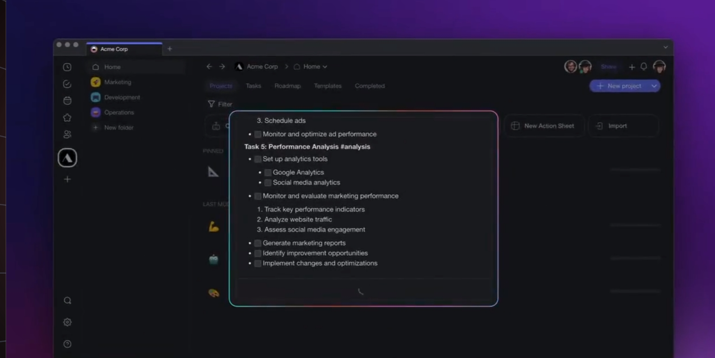The image size is (715, 358).
Task: Open the New project dropdown arrow
Action: [x=654, y=86]
